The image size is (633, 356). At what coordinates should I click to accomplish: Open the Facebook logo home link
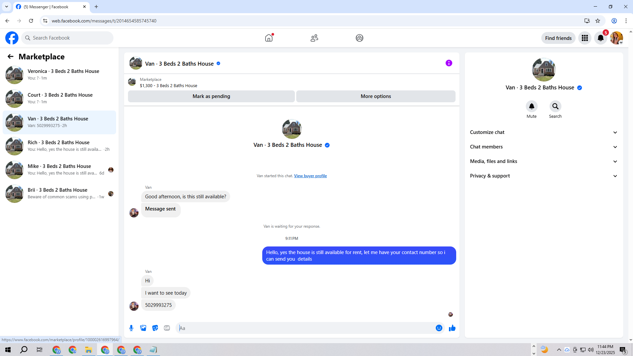12,38
